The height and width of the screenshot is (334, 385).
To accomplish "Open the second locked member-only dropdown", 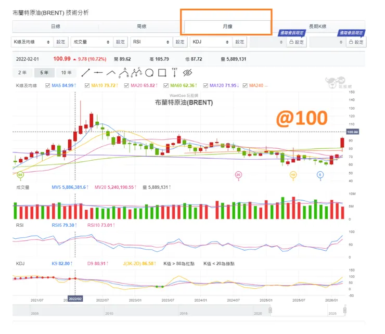I will [x=328, y=42].
